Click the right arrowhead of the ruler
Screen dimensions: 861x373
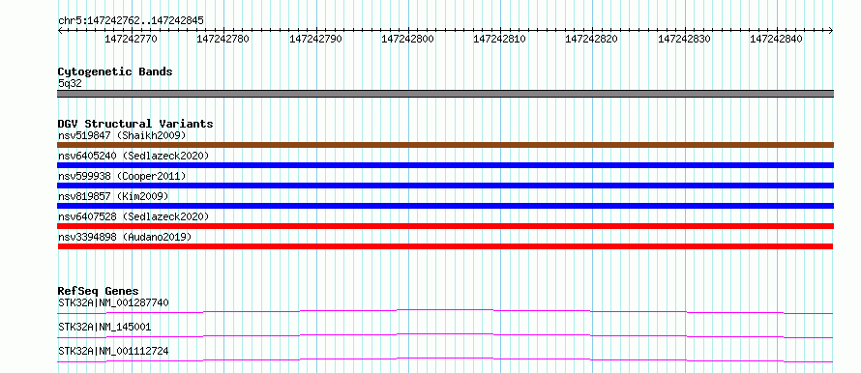(831, 30)
